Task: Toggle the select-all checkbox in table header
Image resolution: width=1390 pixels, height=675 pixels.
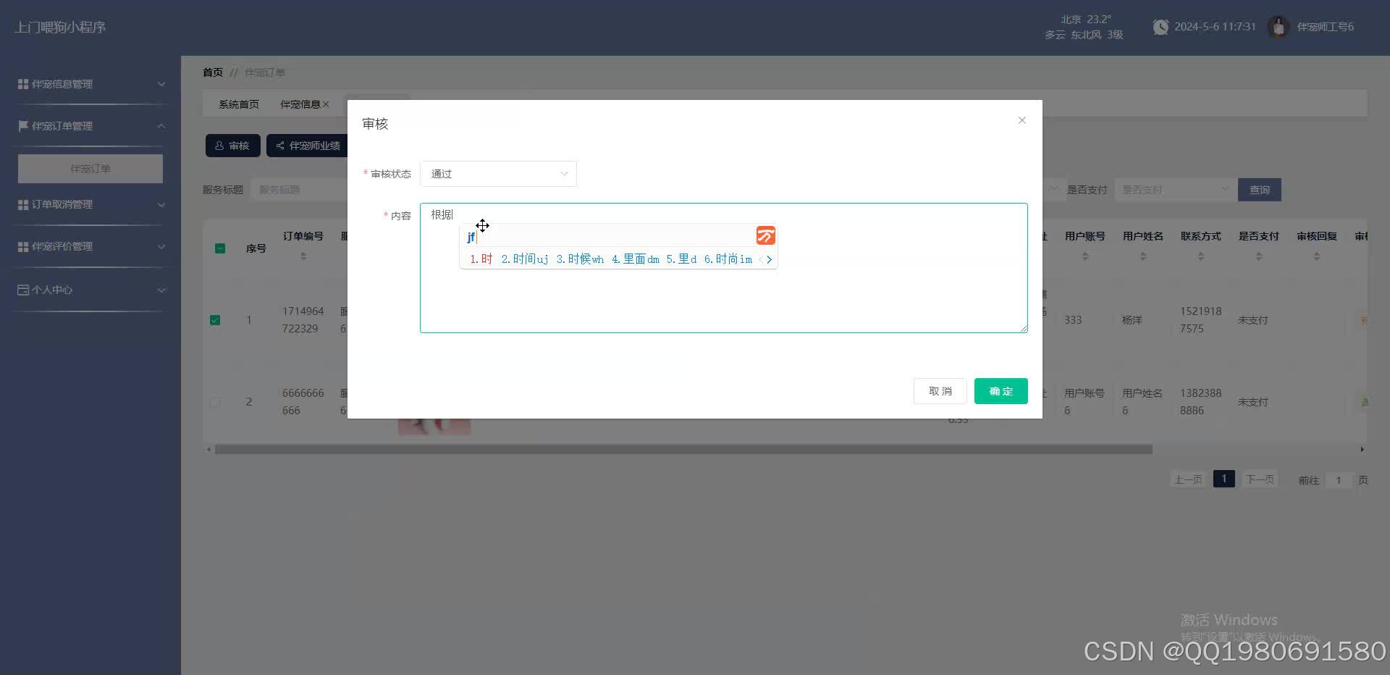Action: pyautogui.click(x=220, y=248)
